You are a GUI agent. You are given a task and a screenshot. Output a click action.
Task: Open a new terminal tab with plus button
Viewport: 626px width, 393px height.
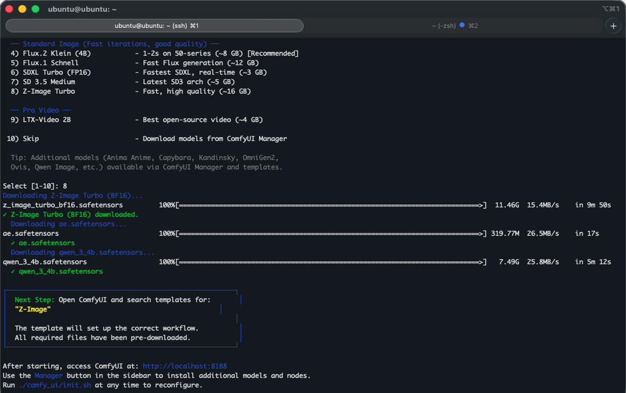pos(613,26)
